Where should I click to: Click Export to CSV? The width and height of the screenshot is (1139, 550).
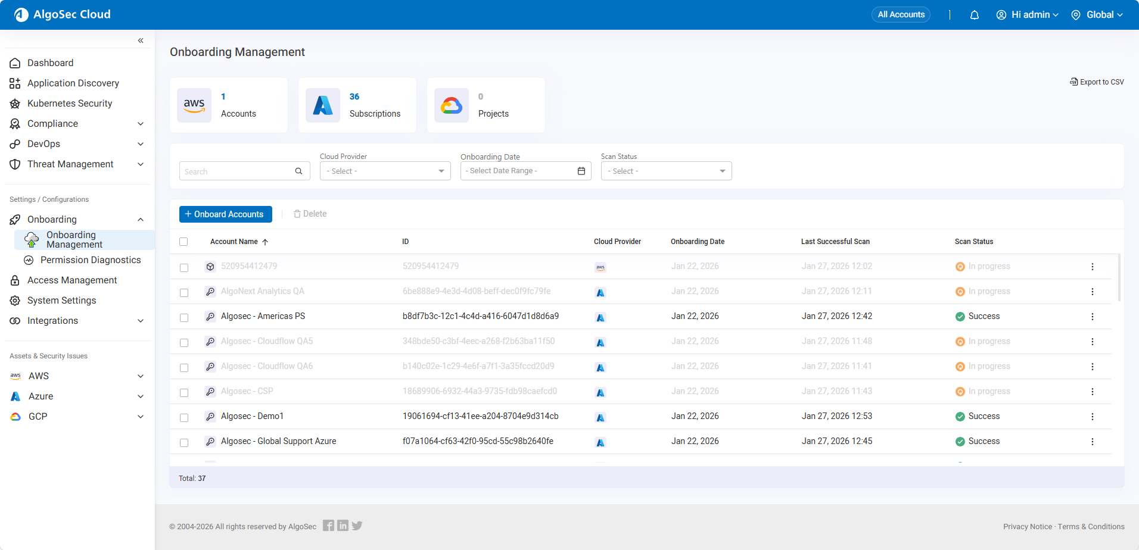coord(1097,82)
